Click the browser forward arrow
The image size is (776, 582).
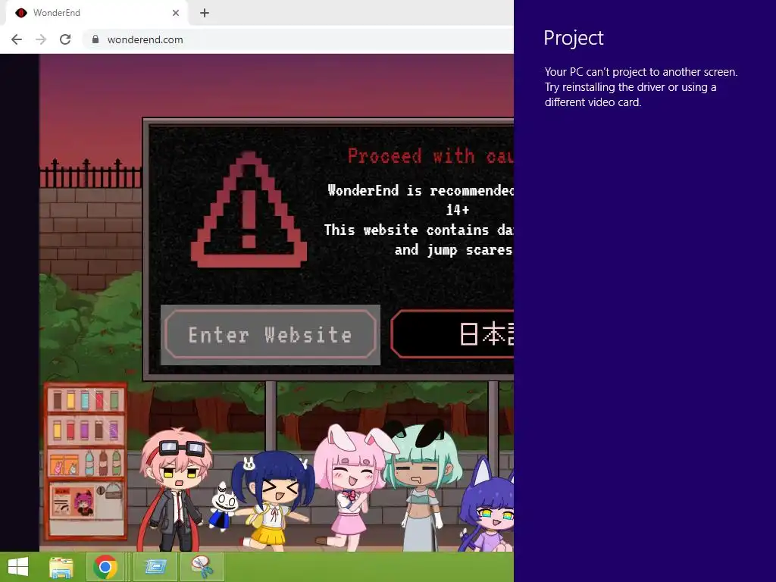(x=41, y=39)
